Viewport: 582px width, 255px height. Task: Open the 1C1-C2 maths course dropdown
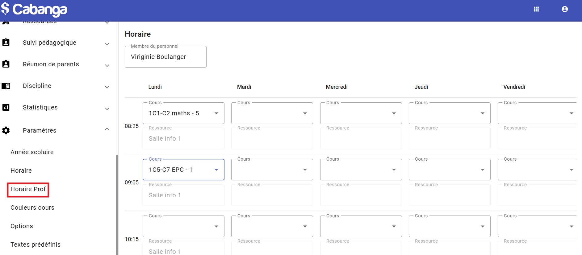point(216,113)
